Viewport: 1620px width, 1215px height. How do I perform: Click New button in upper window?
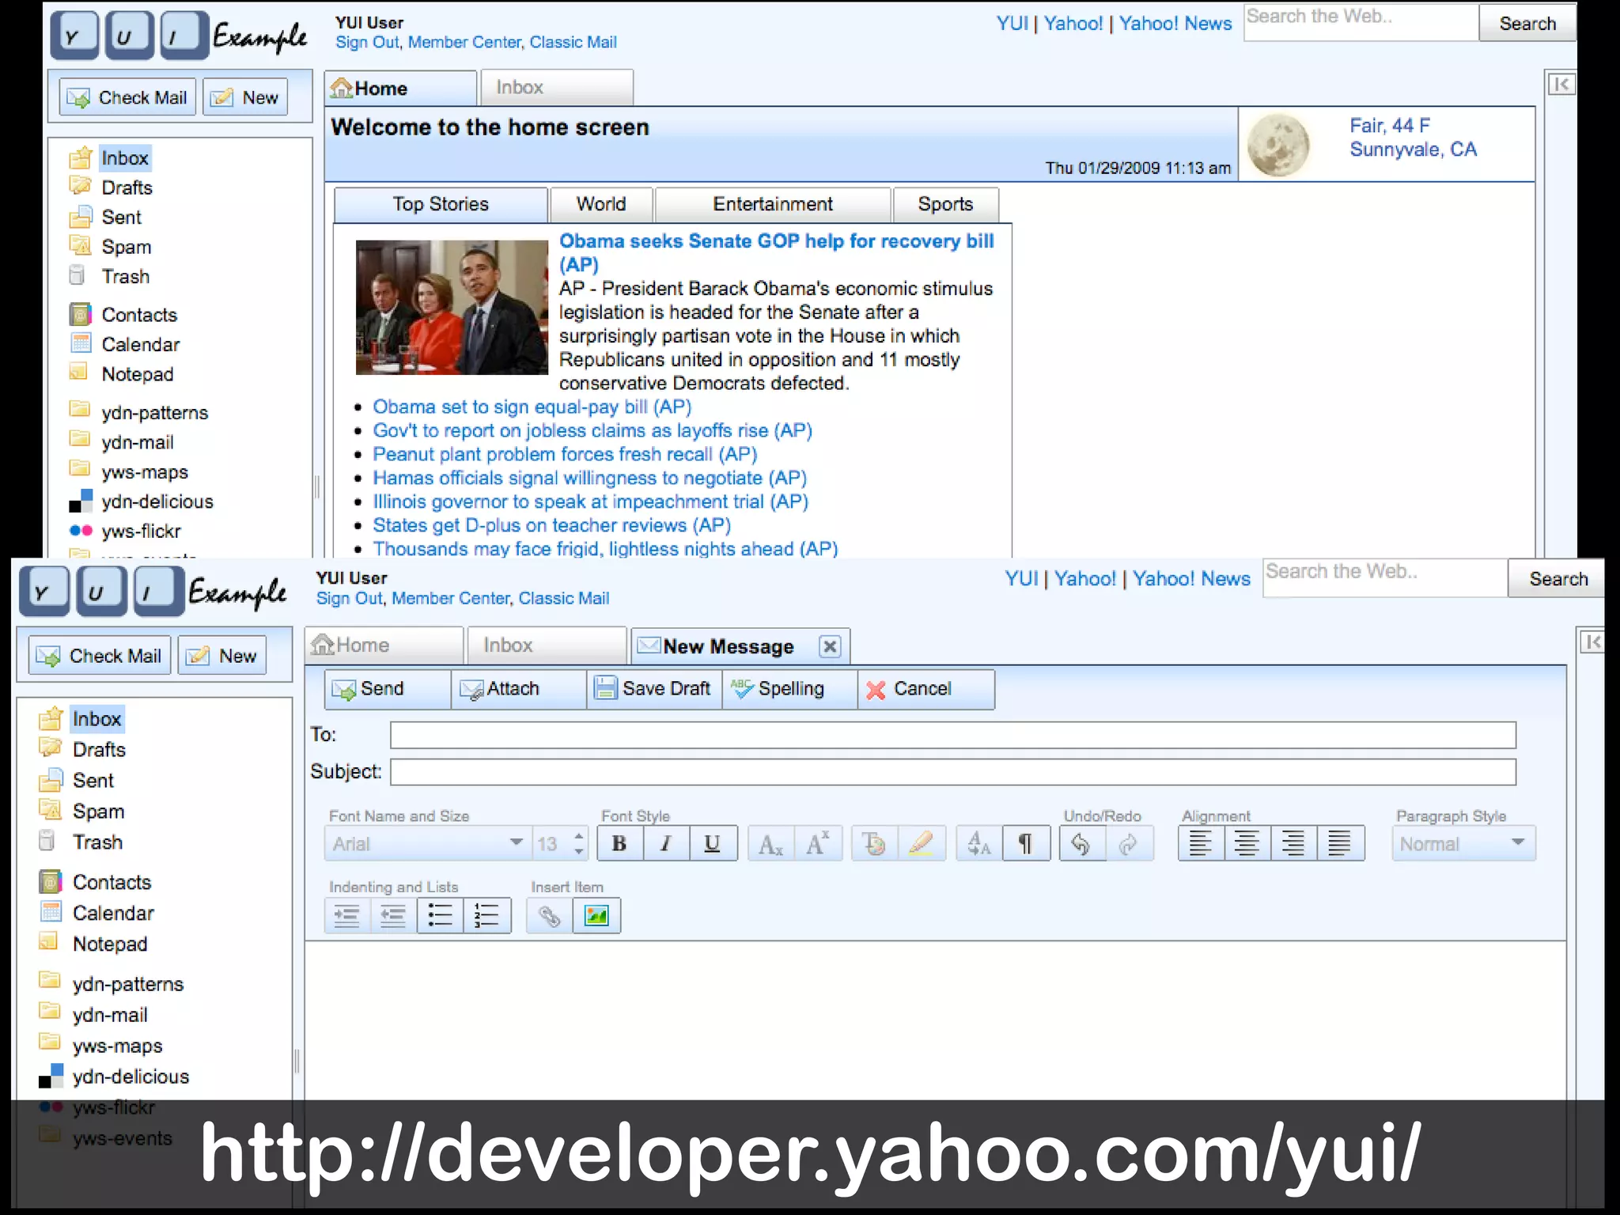[x=245, y=97]
